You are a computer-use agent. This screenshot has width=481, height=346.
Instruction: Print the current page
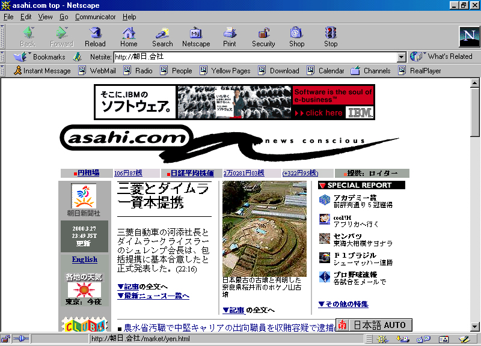point(230,35)
